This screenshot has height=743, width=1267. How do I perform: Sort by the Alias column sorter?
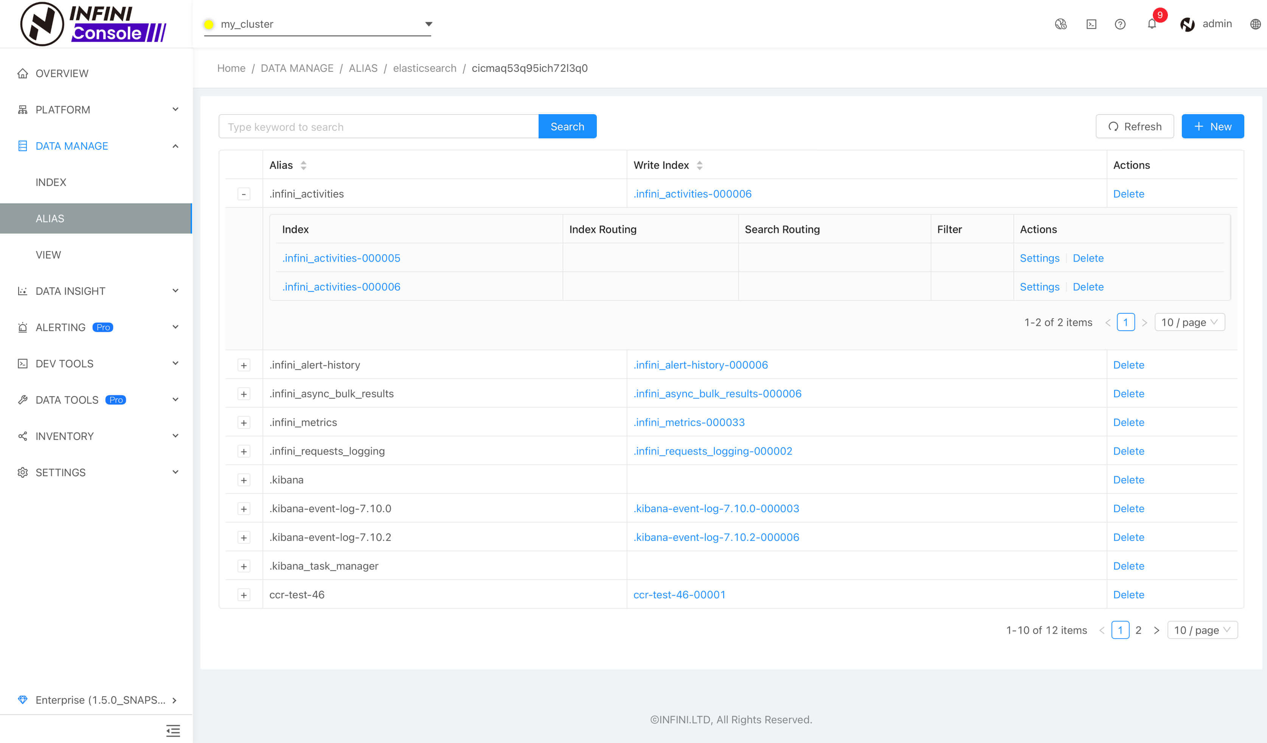coord(303,165)
